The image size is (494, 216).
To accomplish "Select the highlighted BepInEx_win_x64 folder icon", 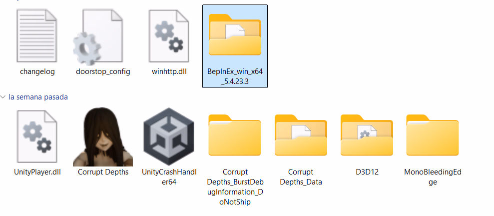I will pos(235,34).
